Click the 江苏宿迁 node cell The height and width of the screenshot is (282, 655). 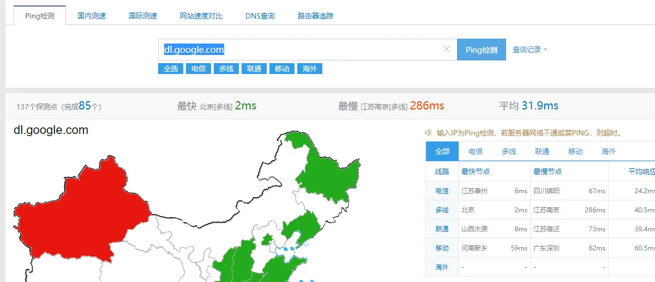(548, 229)
